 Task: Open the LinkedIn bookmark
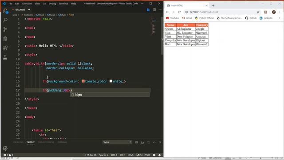point(266,18)
